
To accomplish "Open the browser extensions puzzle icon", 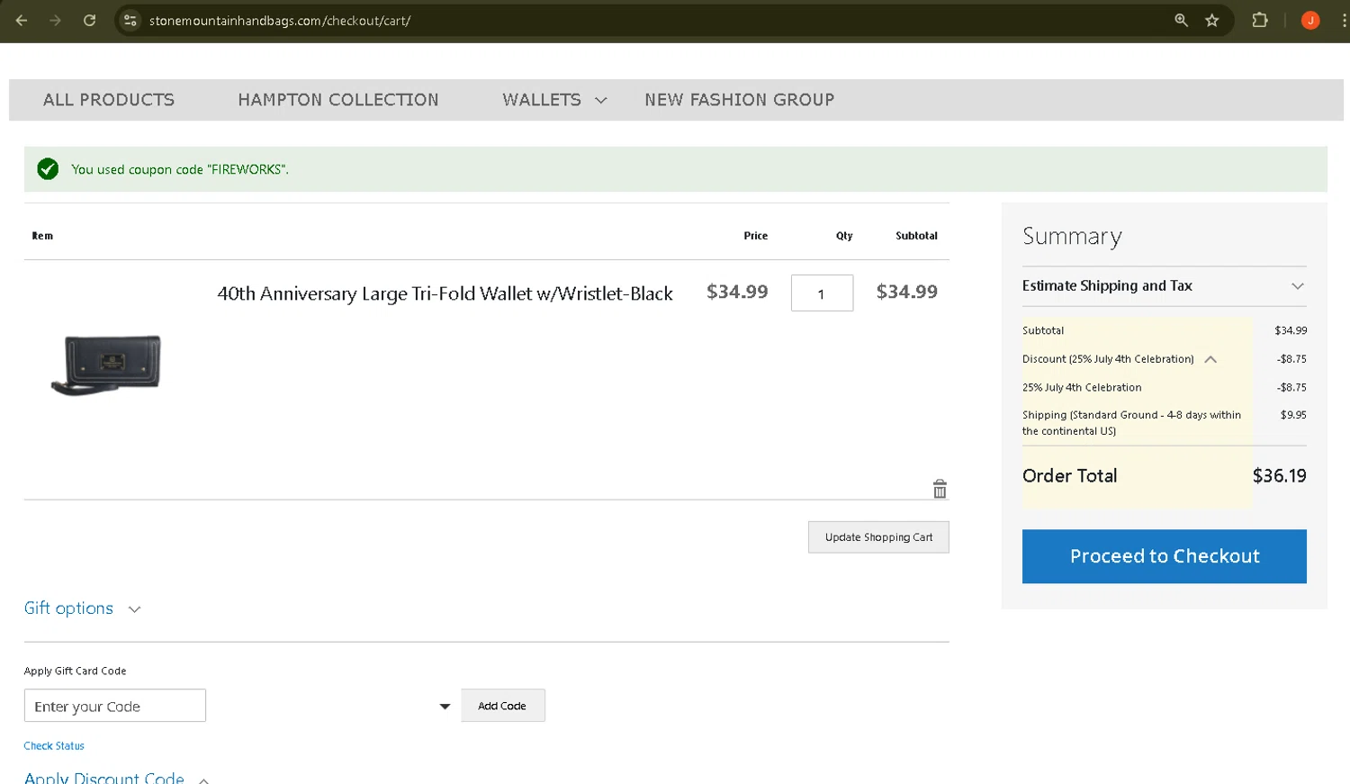I will click(1260, 20).
